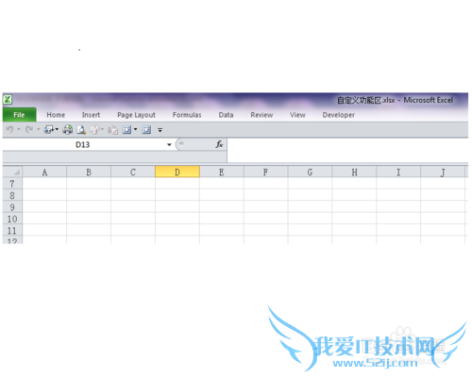Select row 10 header
This screenshot has width=472, height=377.
pos(12,219)
